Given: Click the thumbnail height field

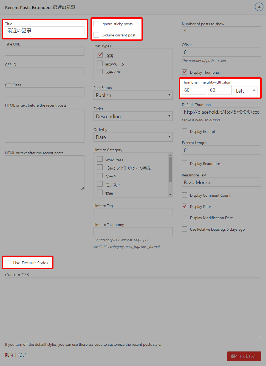Looking at the screenshot, I should (x=194, y=90).
